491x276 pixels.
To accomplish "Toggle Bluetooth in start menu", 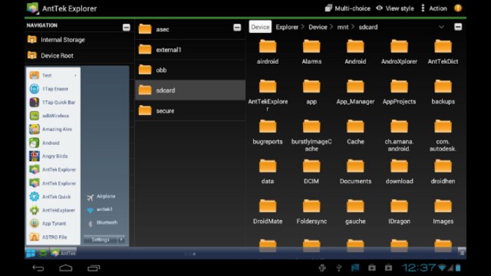I will 102,223.
